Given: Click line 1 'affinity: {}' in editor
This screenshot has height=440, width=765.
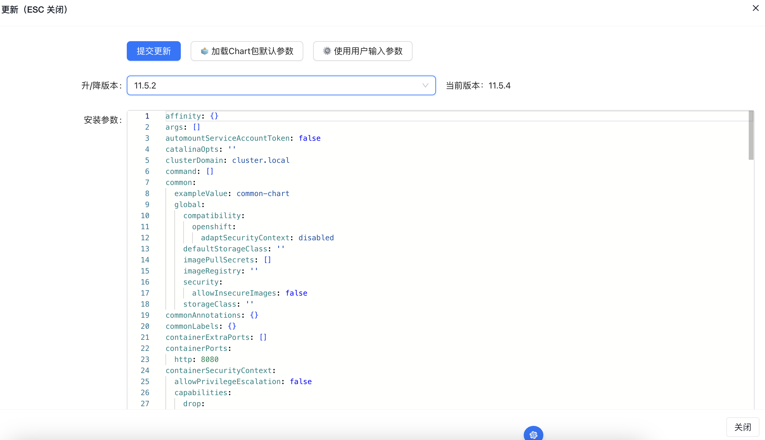Looking at the screenshot, I should click(192, 116).
